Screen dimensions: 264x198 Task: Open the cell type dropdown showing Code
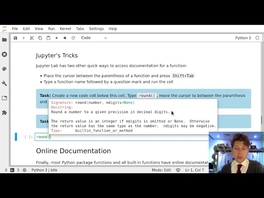[x=94, y=38]
